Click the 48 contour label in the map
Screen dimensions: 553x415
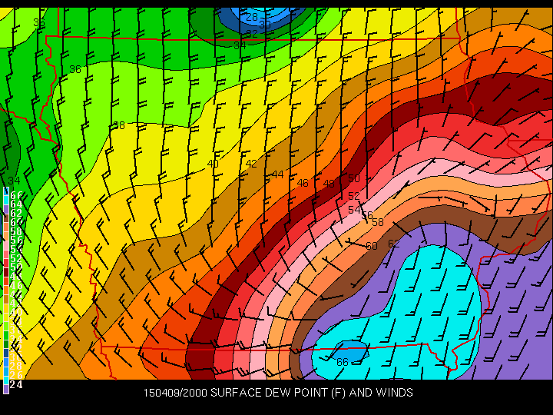point(329,184)
